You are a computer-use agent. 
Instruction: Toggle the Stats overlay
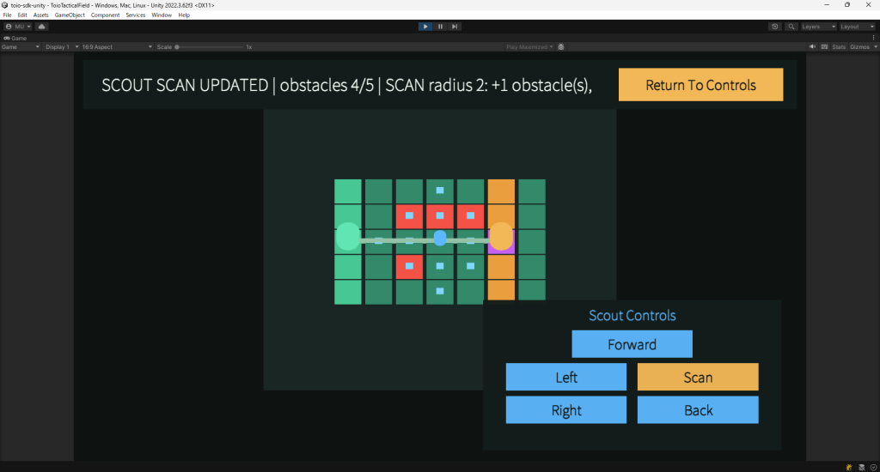839,47
